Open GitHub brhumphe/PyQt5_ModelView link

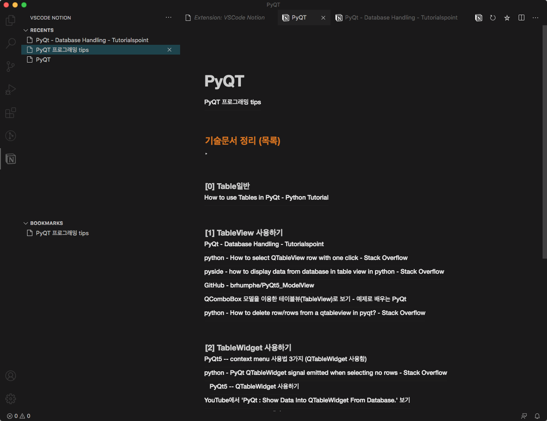(259, 285)
